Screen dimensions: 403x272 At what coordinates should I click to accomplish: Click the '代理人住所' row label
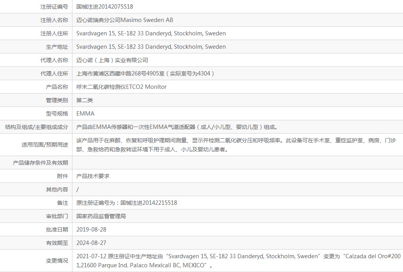[54, 74]
